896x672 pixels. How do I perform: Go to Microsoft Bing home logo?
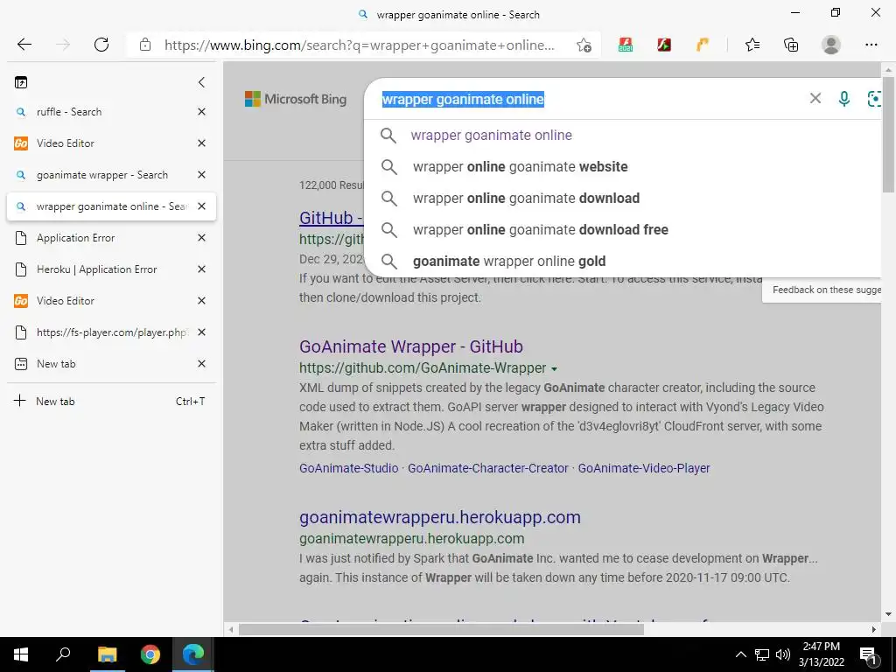[296, 99]
